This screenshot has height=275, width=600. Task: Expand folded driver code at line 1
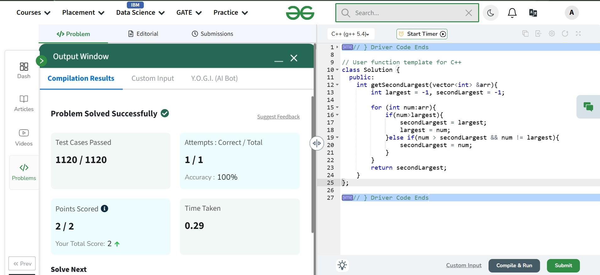338,47
